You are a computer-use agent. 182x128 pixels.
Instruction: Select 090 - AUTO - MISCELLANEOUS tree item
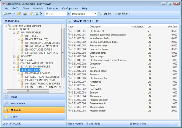[x=41, y=53]
